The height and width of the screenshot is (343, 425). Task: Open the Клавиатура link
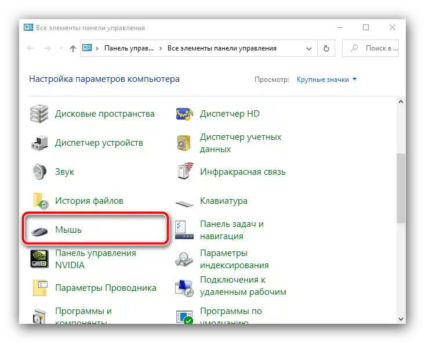coord(224,201)
